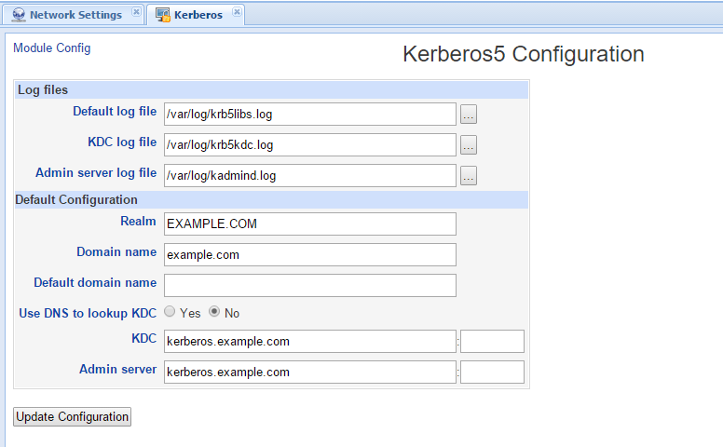723x447 pixels.
Task: Select Yes for Use DNS to lookup KDC
Action: click(x=170, y=312)
